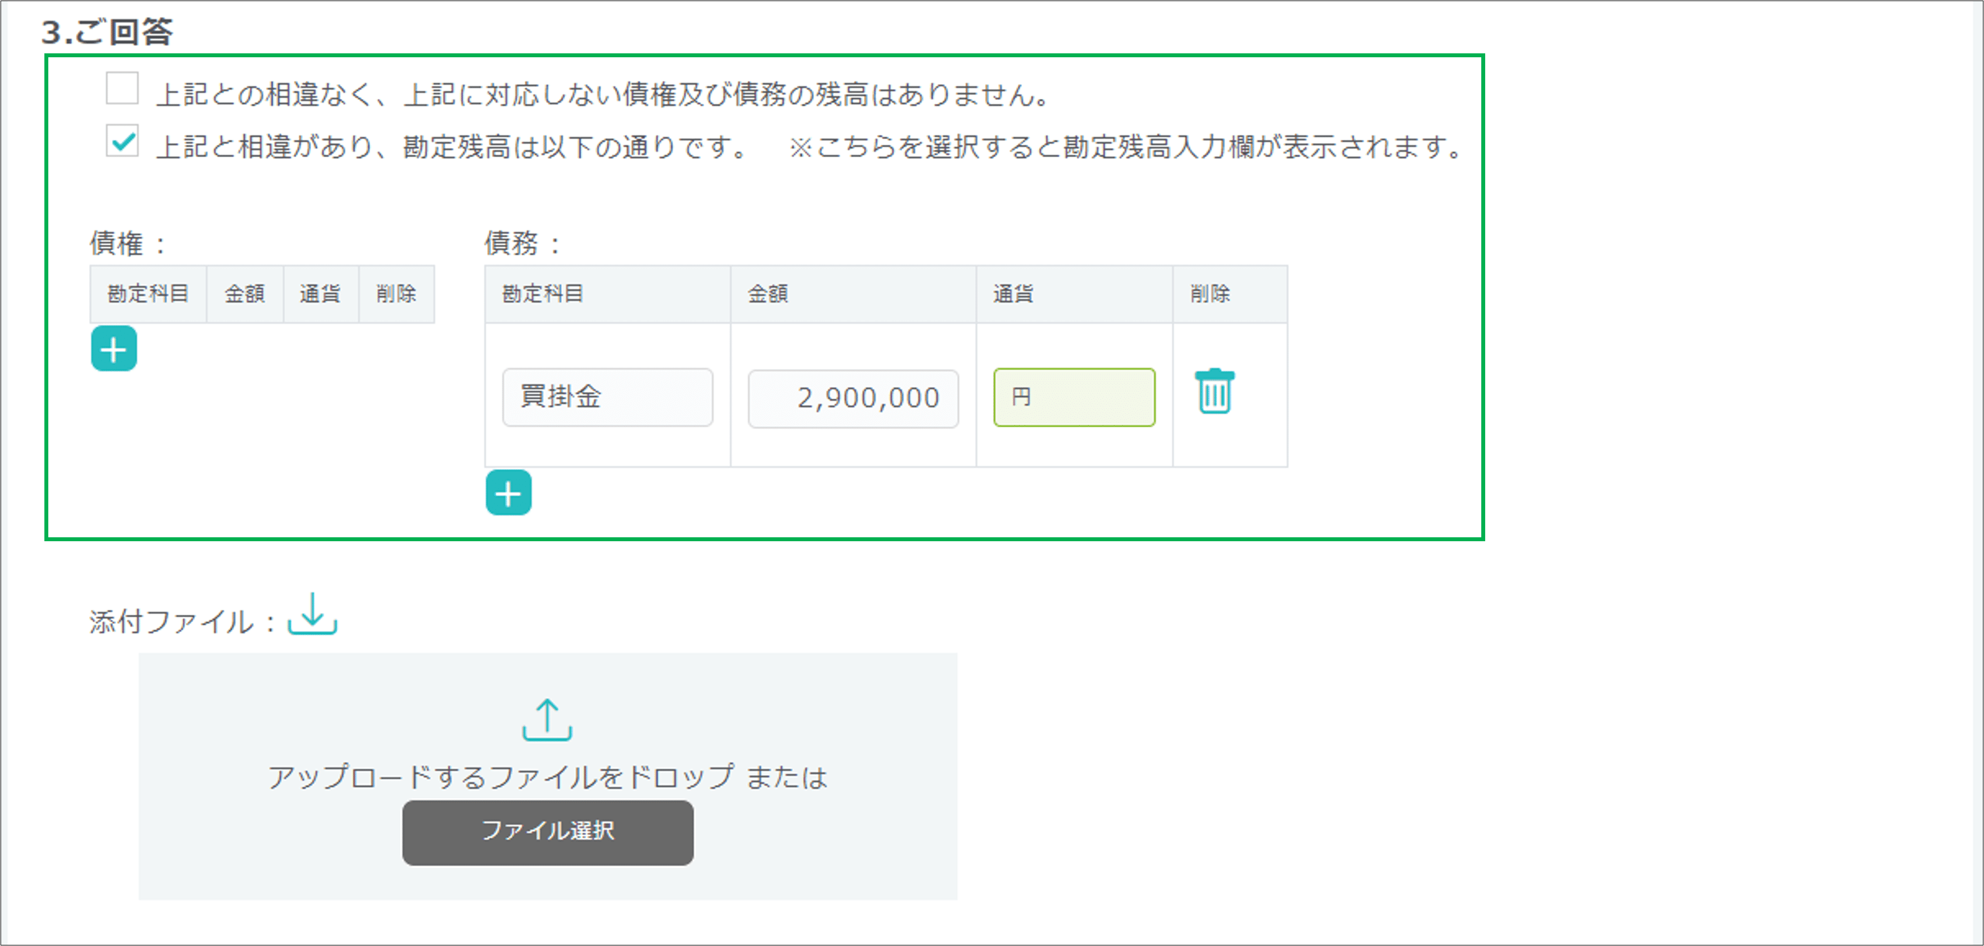
Task: Select the amount field showing 2,900,000
Action: 853,397
